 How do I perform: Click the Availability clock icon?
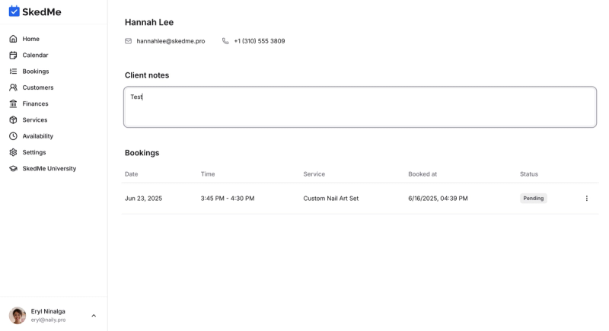[13, 136]
